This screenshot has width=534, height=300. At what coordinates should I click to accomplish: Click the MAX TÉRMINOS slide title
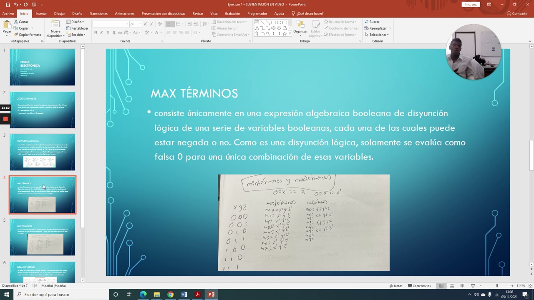(194, 93)
